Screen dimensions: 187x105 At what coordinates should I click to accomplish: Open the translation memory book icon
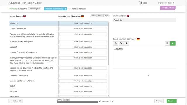(x=127, y=43)
